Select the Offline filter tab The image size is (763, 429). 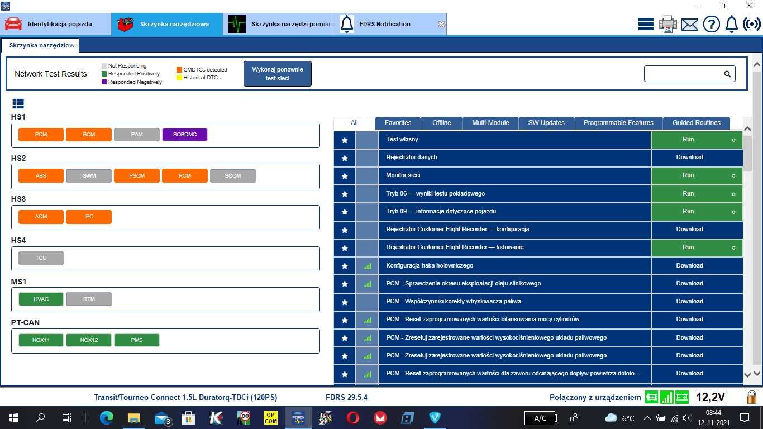[x=441, y=123]
